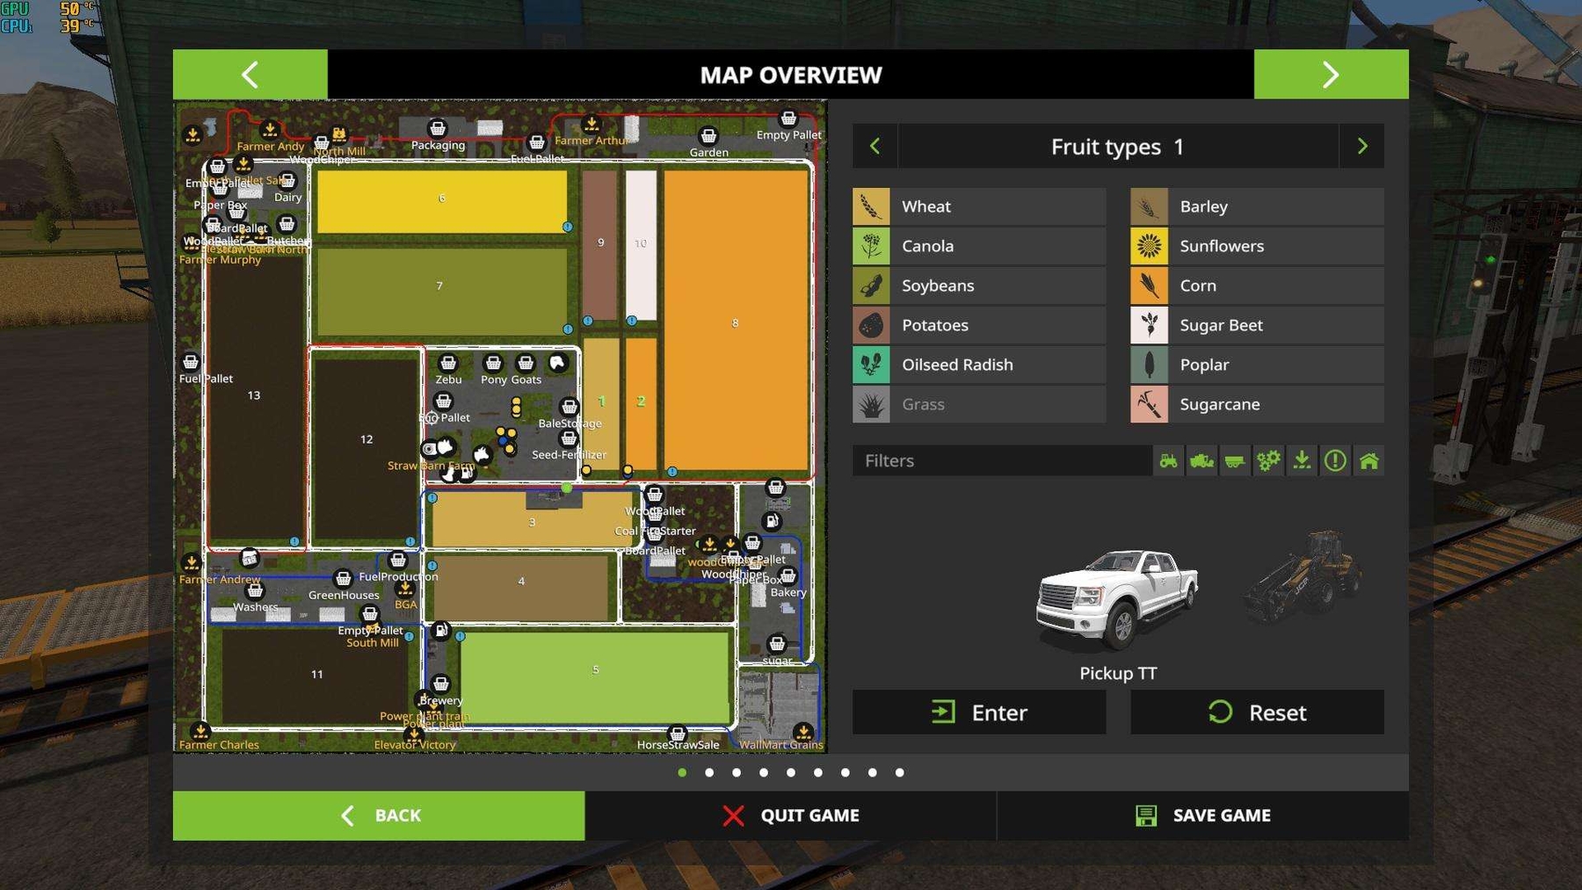This screenshot has width=1582, height=890.
Task: Open previous menu page with left header arrow
Action: (250, 75)
